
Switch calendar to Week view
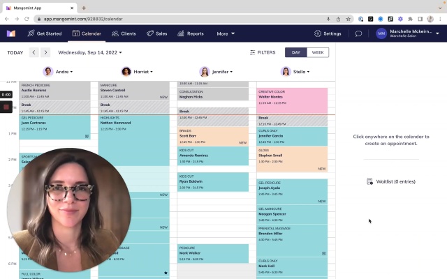pos(318,52)
